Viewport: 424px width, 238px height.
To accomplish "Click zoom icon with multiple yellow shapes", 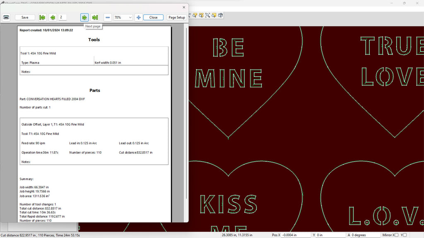I will click(x=201, y=15).
